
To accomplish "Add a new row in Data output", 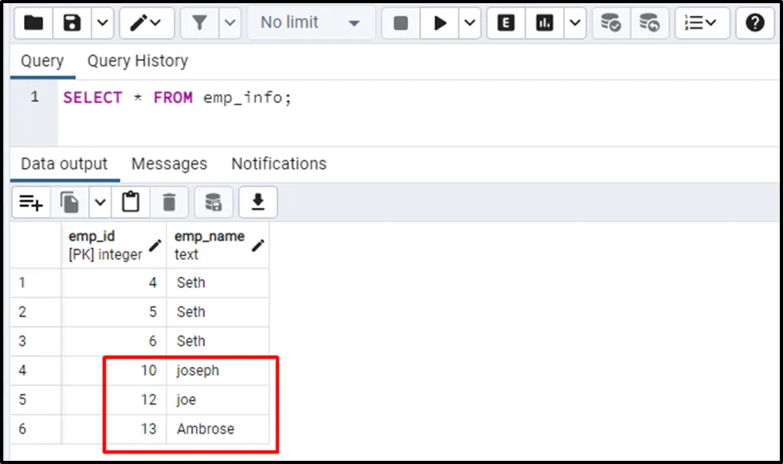I will (x=31, y=203).
